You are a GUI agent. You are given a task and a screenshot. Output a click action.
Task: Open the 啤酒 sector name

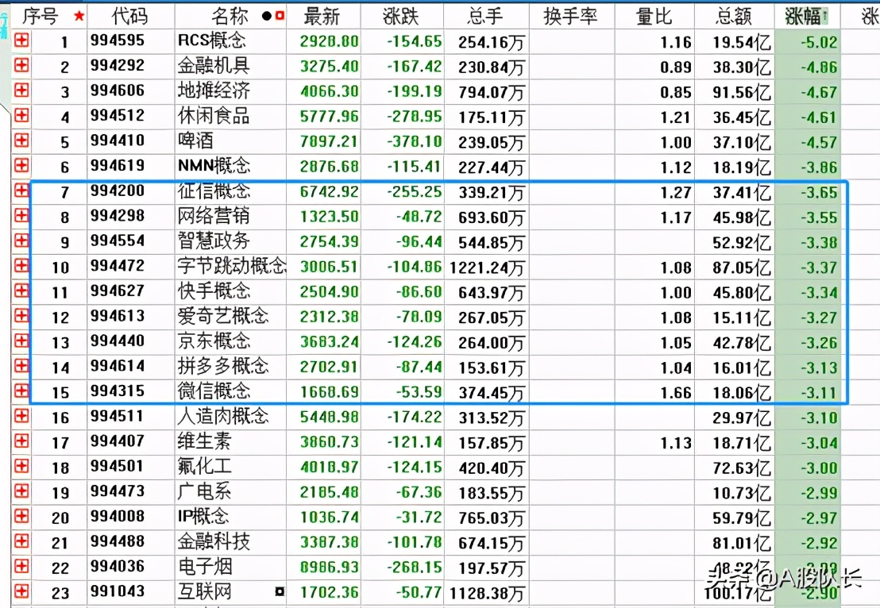coord(195,140)
